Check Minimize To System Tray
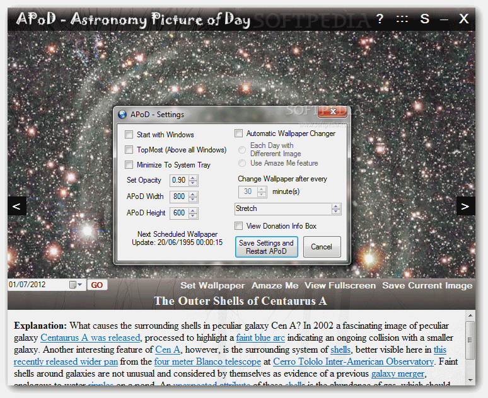This screenshot has width=488, height=398. click(129, 165)
